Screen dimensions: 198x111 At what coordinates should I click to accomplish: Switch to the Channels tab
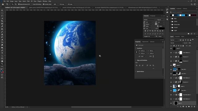tap(177, 36)
